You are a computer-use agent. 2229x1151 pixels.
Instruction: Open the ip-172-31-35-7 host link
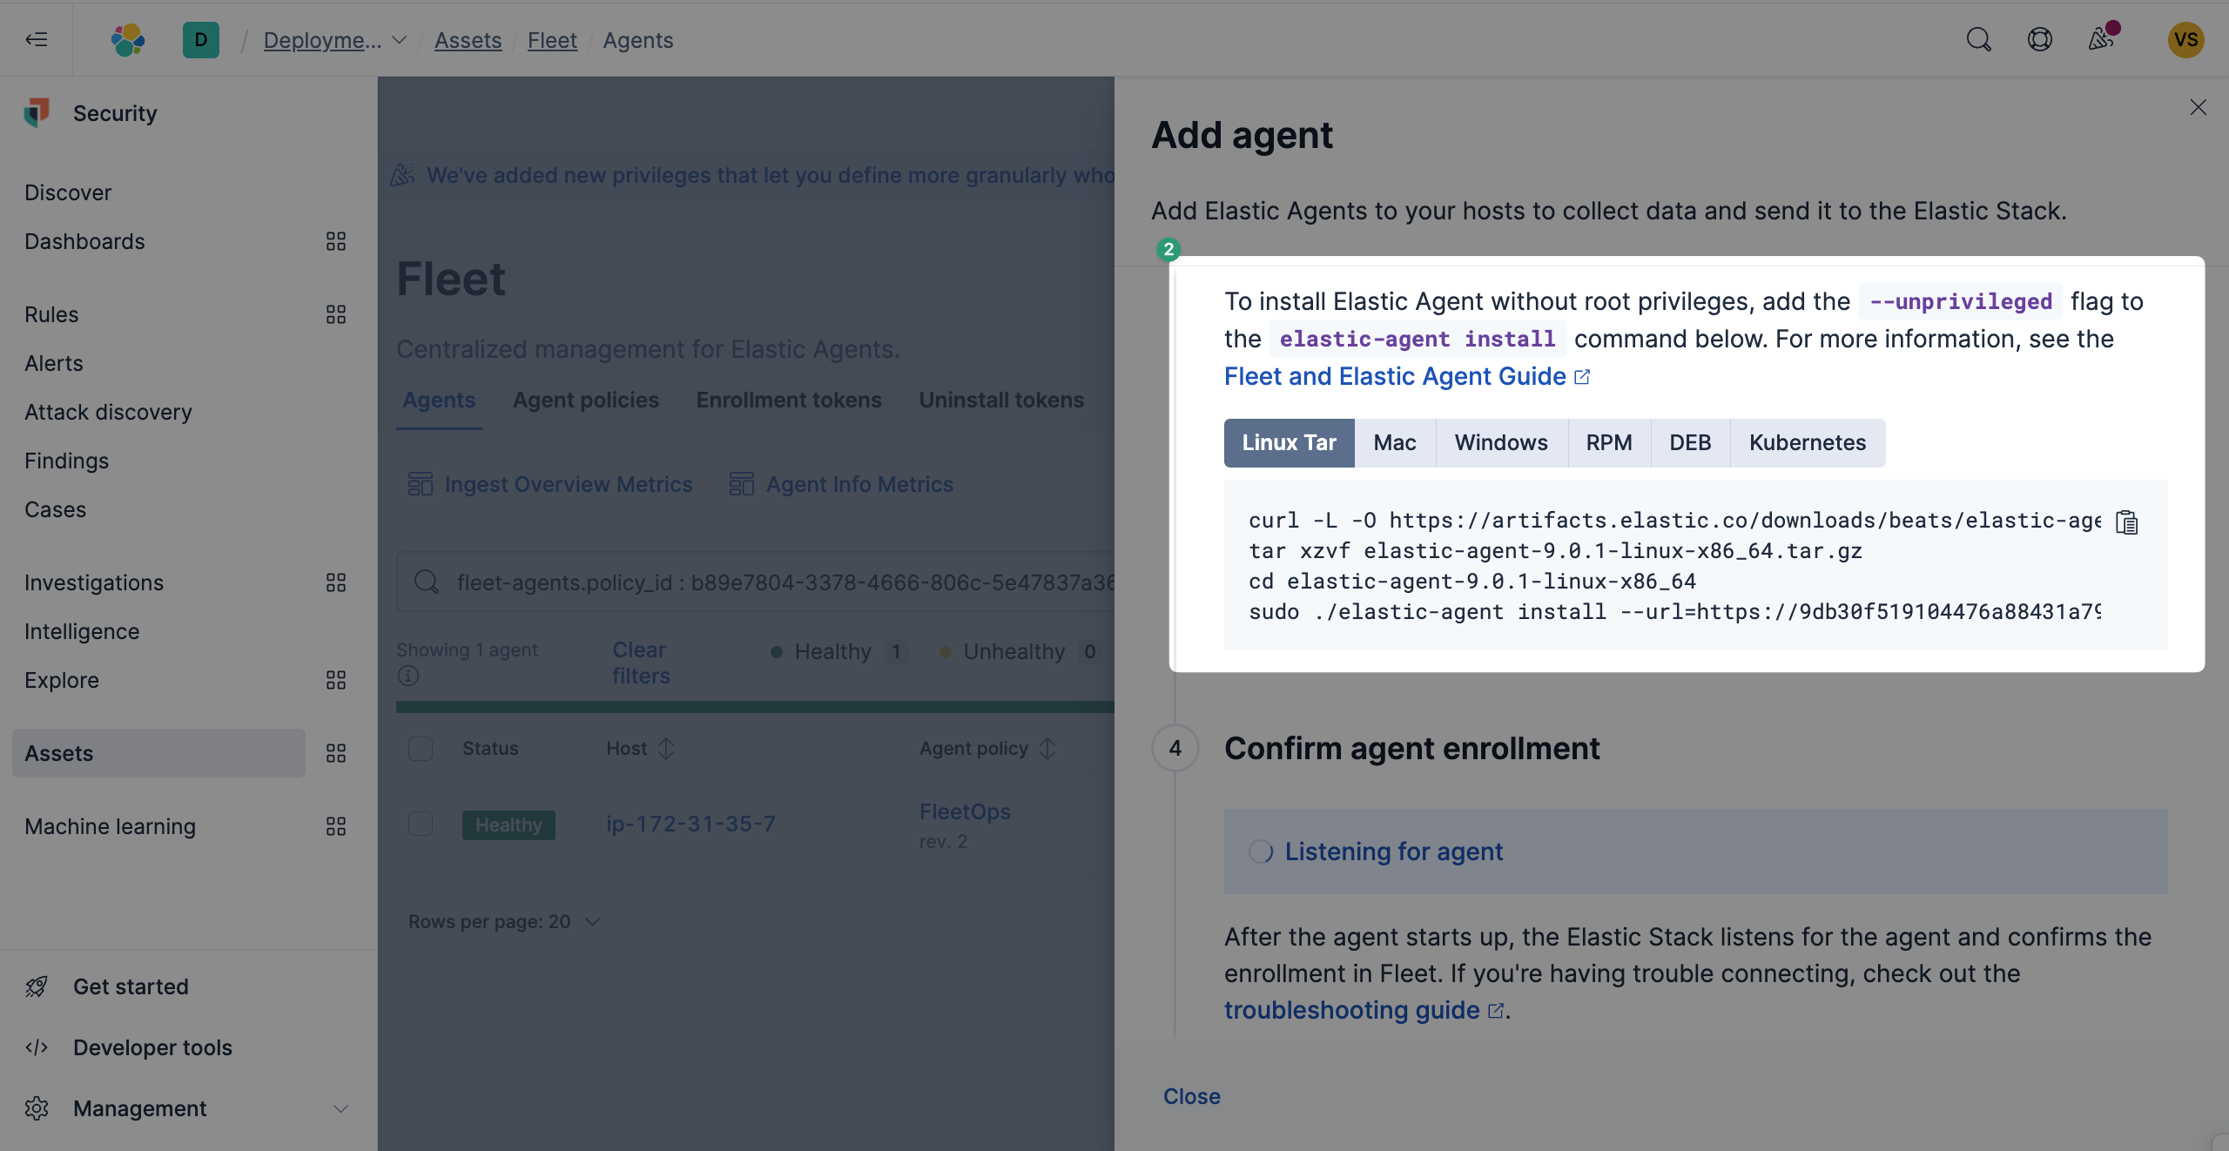tap(690, 824)
